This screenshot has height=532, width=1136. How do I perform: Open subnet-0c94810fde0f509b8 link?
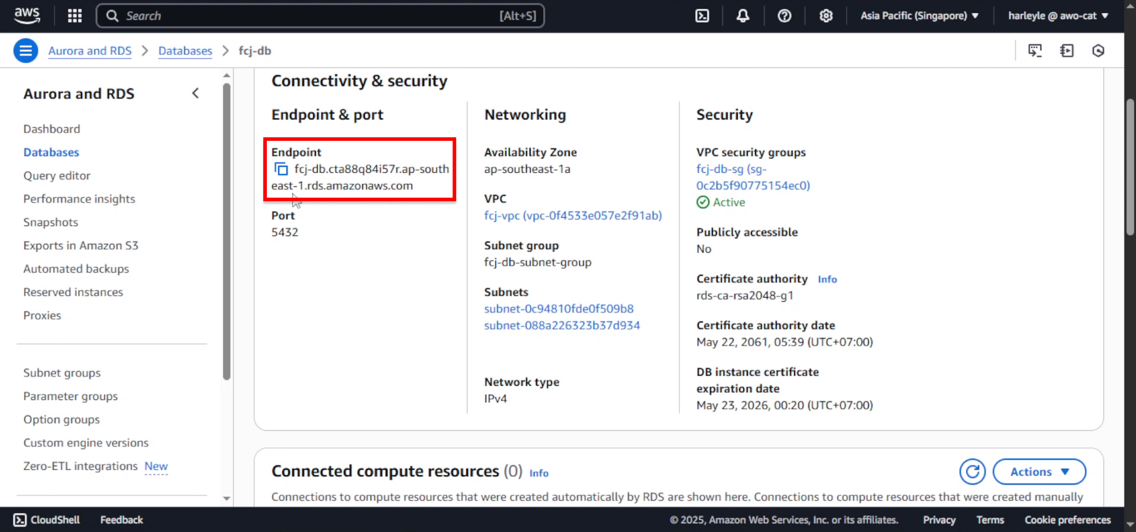point(559,309)
